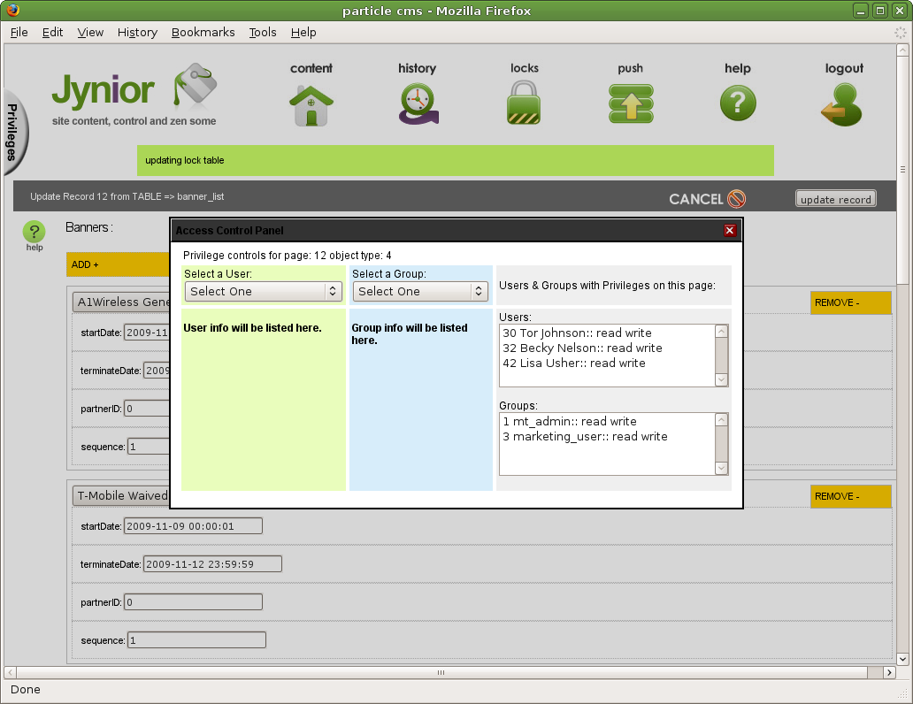Image resolution: width=913 pixels, height=704 pixels.
Task: Click the T-Mobile terminateDate input field
Action: tap(212, 564)
